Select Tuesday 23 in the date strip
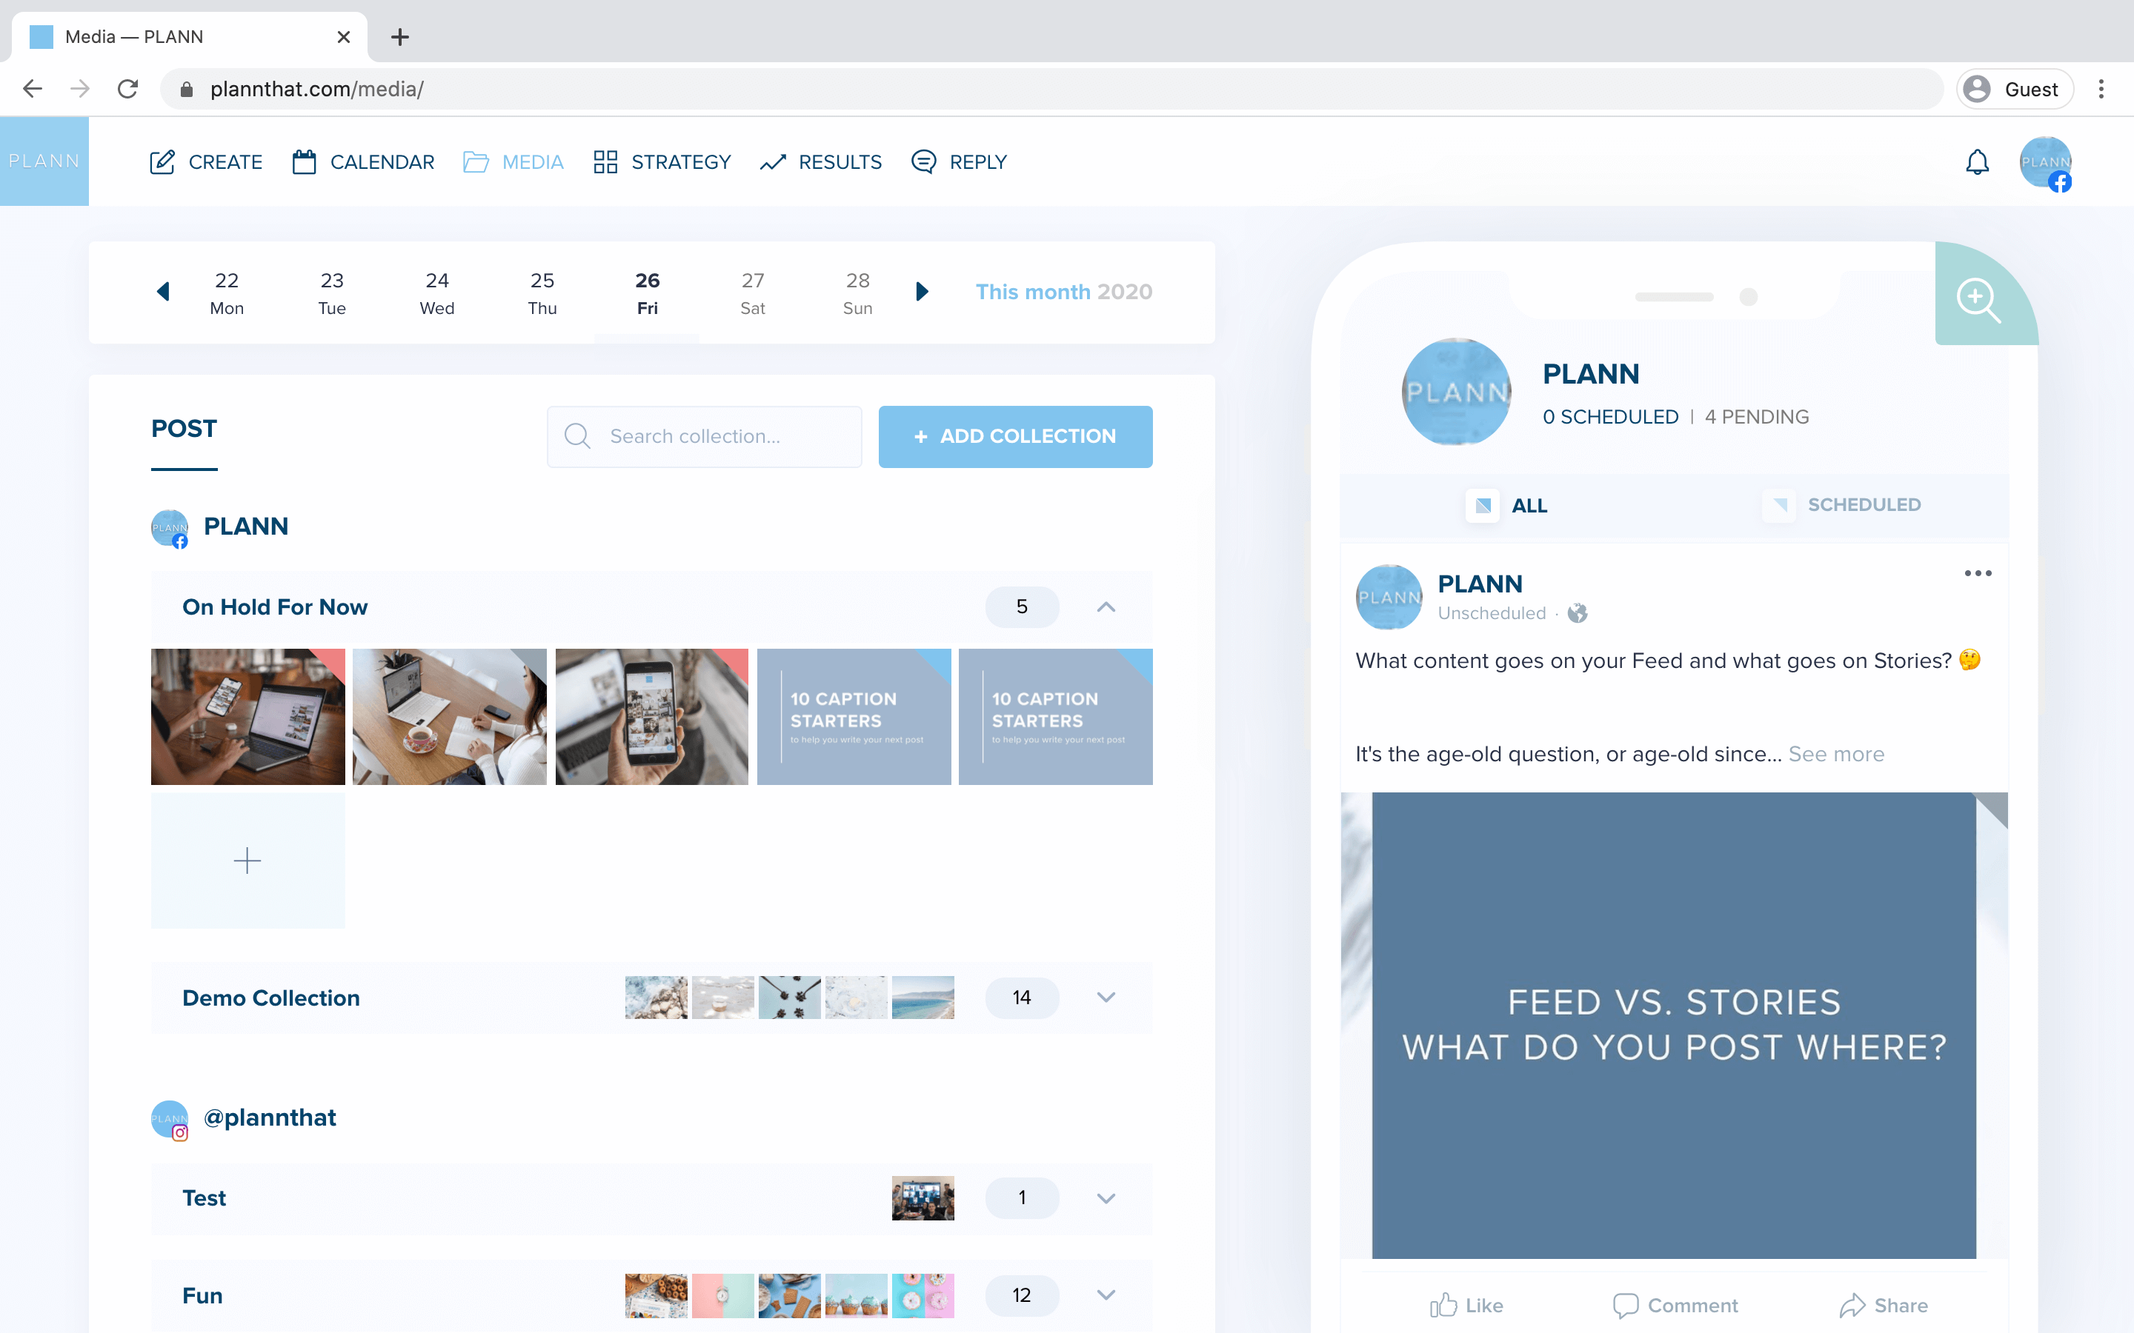The width and height of the screenshot is (2134, 1333). click(331, 293)
